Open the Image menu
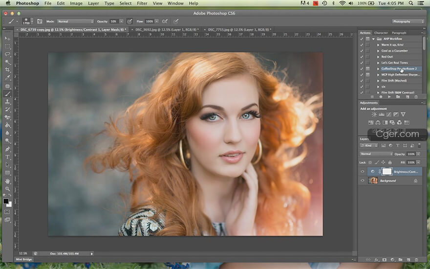Viewport: 430px width, 269px height. click(76, 3)
